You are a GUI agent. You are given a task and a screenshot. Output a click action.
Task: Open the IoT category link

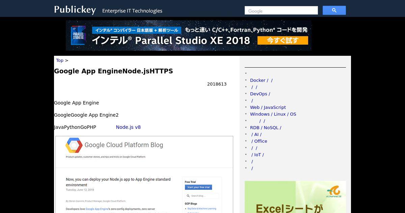258,155
